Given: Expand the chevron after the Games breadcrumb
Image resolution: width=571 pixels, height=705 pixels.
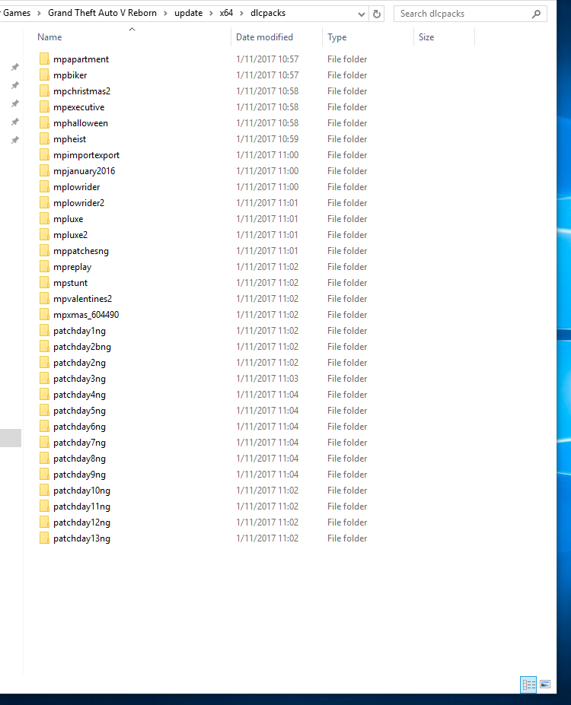Looking at the screenshot, I should tap(39, 14).
